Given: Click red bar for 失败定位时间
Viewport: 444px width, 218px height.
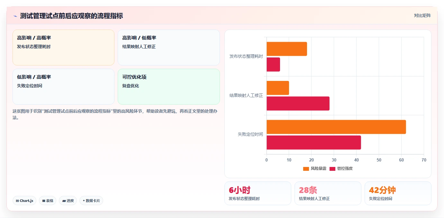Looking at the screenshot, I should pos(314,143).
